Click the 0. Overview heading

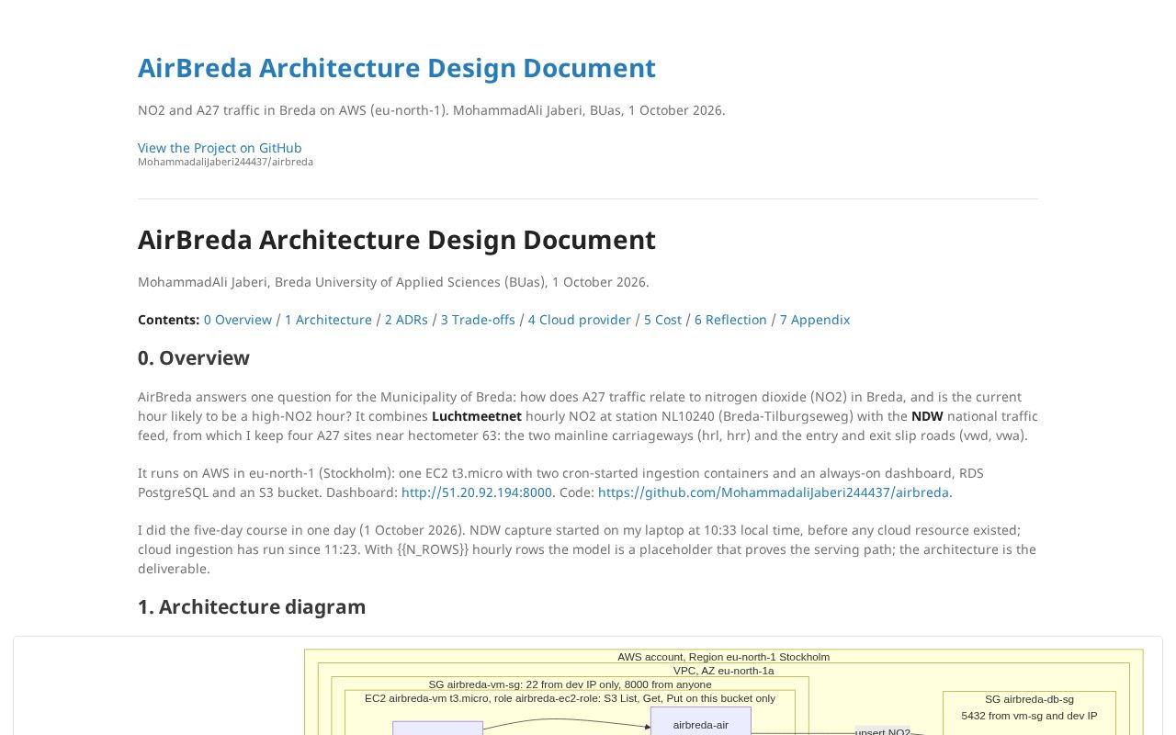[x=194, y=357]
